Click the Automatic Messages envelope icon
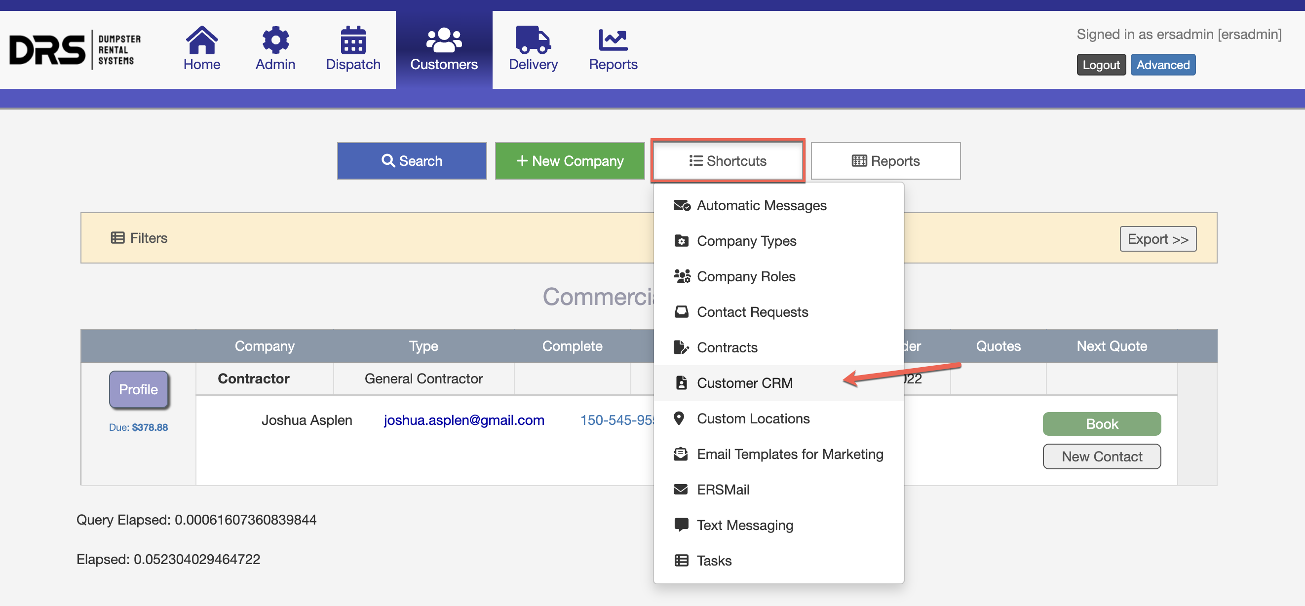The height and width of the screenshot is (606, 1305). pos(682,205)
